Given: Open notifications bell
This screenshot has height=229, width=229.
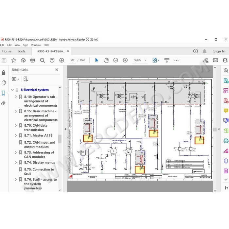Looking at the screenshot, I should click(204, 51).
